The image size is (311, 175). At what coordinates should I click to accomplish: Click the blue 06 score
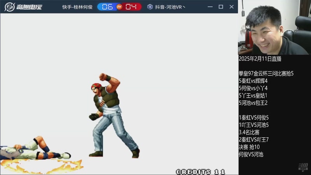point(107,7)
